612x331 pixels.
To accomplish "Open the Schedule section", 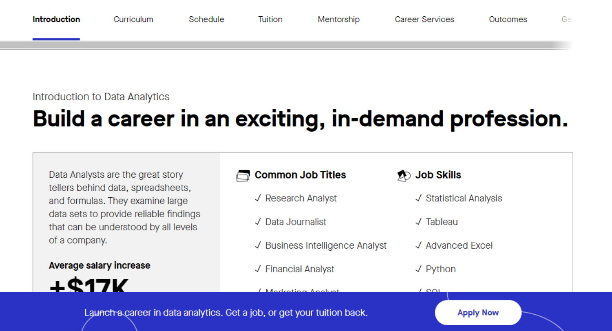I will (206, 19).
